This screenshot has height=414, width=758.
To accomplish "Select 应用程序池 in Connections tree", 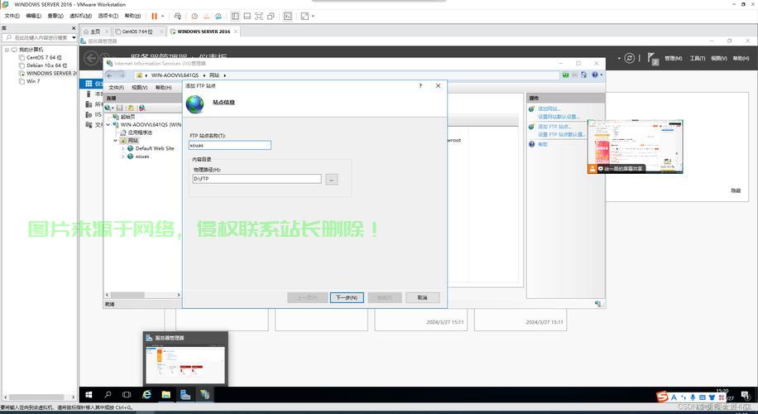I will 140,132.
